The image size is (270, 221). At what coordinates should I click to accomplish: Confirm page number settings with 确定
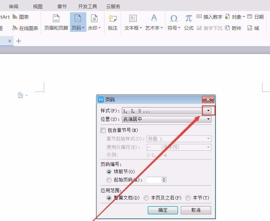tap(163, 210)
